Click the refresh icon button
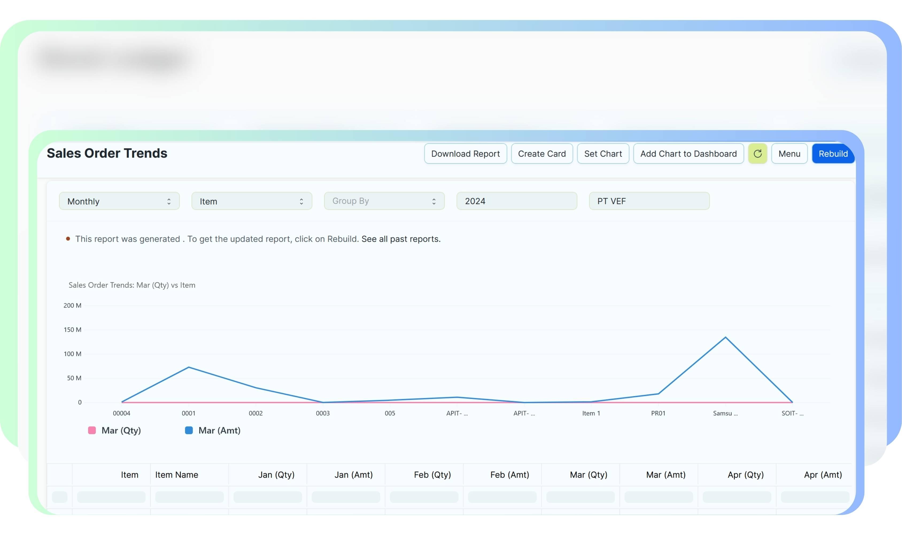Screen dimensions: 902x535 (757, 154)
